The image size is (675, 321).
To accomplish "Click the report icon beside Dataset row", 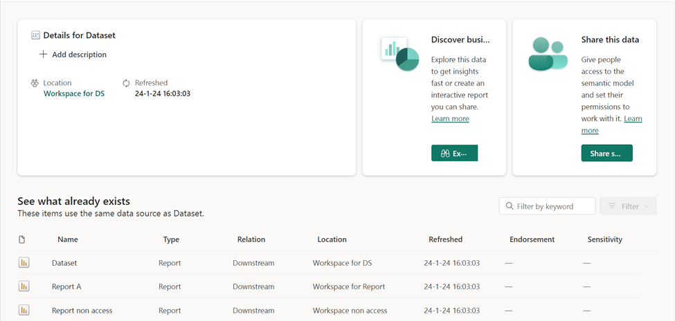I will [24, 263].
